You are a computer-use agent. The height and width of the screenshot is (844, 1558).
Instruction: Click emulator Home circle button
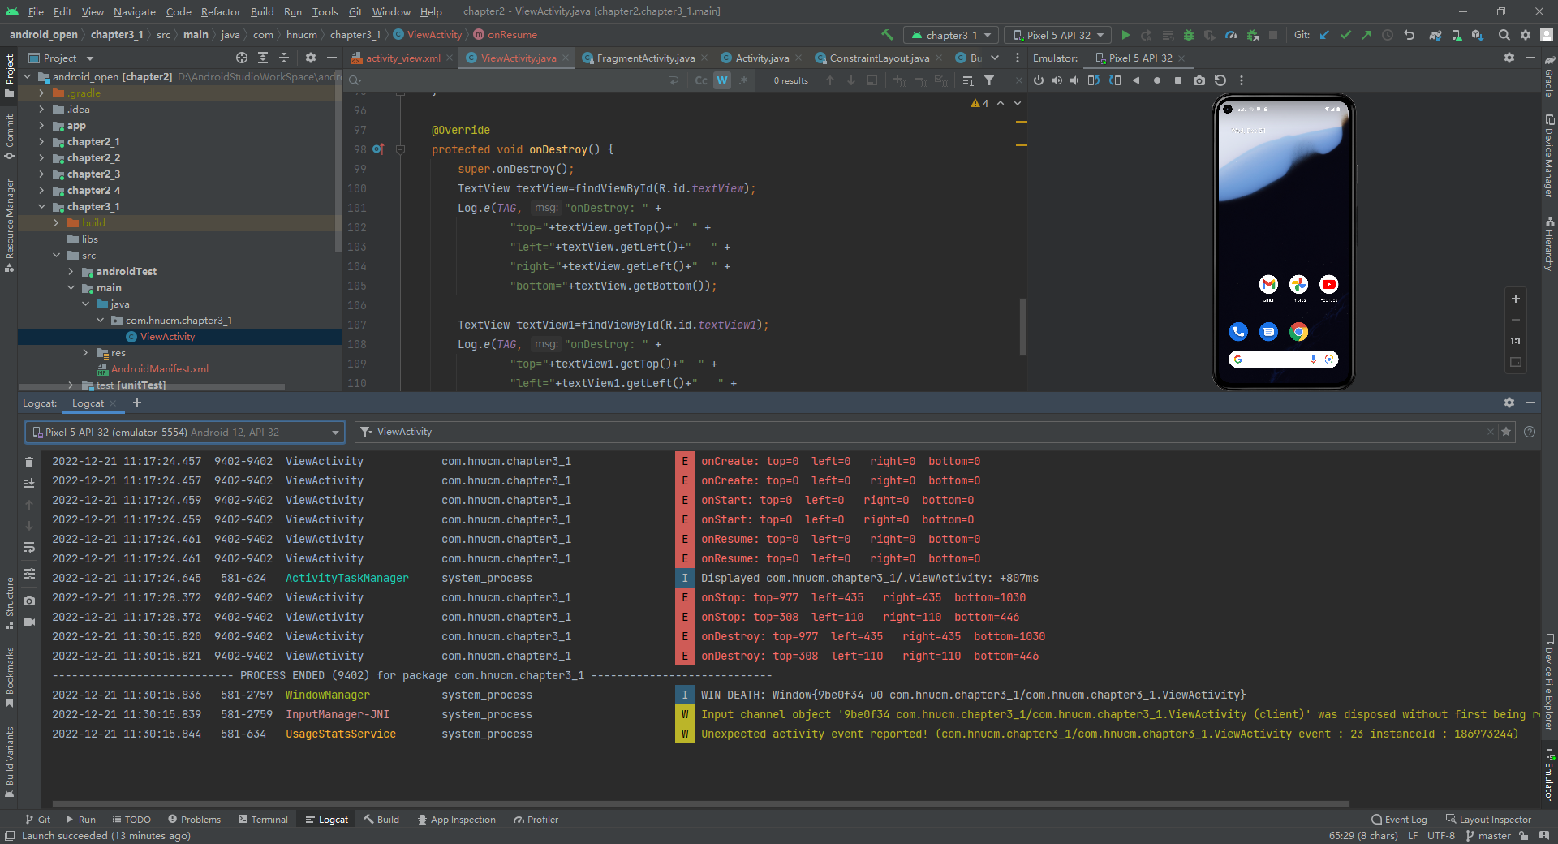point(1157,80)
